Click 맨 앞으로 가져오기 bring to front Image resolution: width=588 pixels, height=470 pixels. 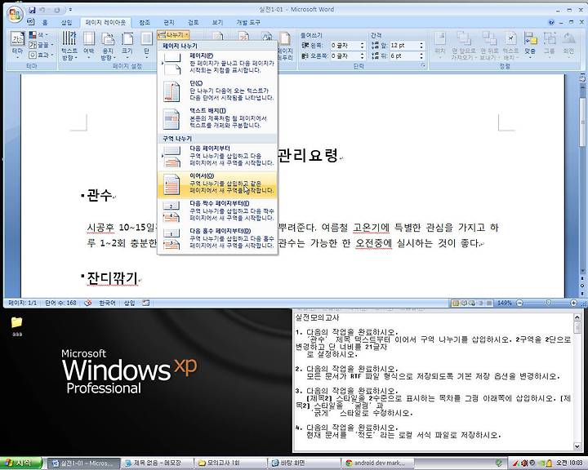pyautogui.click(x=464, y=46)
